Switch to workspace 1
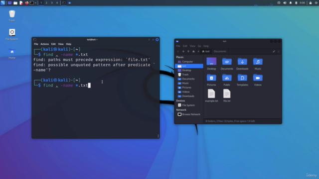 [x=41, y=3]
